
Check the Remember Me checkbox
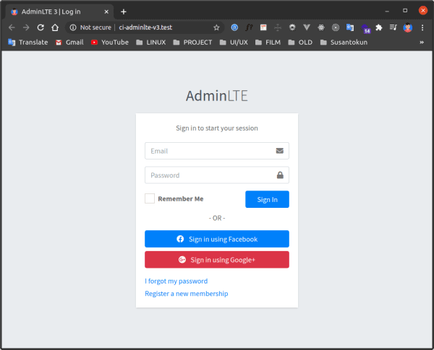point(150,198)
